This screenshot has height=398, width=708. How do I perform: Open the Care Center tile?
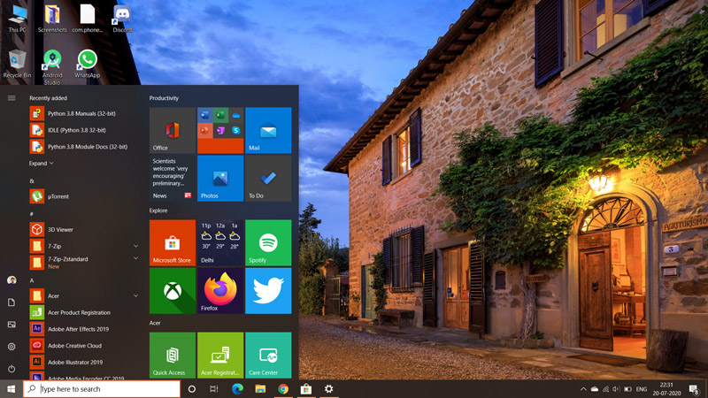point(268,356)
